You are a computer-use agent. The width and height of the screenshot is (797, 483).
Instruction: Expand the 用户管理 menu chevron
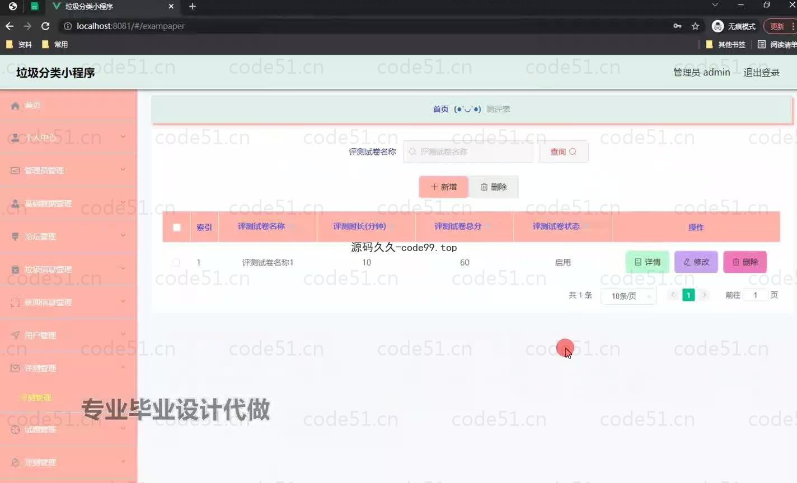tap(123, 334)
